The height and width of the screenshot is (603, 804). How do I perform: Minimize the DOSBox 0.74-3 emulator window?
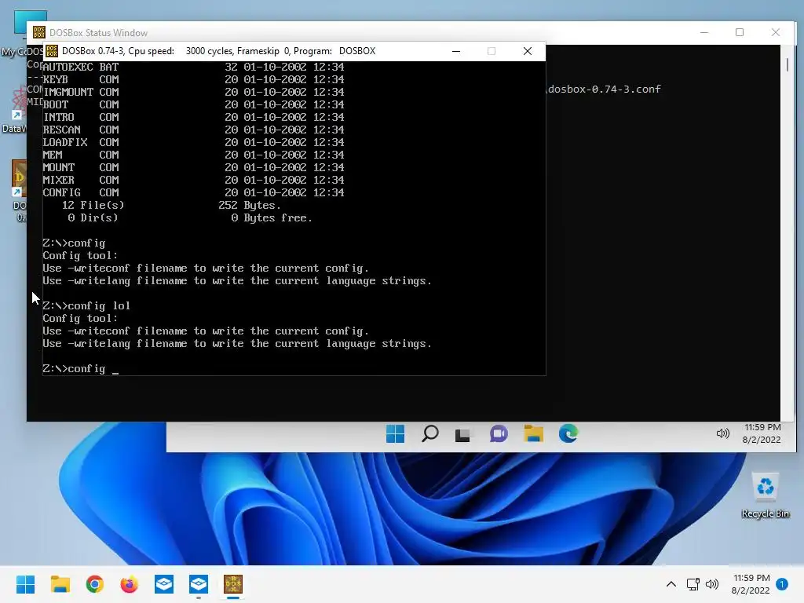point(456,51)
